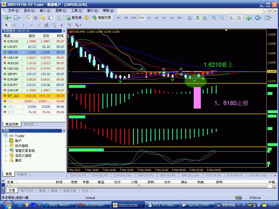This screenshot has height=209, width=279.
Task: Toggle the chart shift button
Action: 239,18
